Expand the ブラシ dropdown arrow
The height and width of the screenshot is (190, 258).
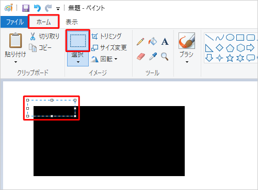pos(187,62)
